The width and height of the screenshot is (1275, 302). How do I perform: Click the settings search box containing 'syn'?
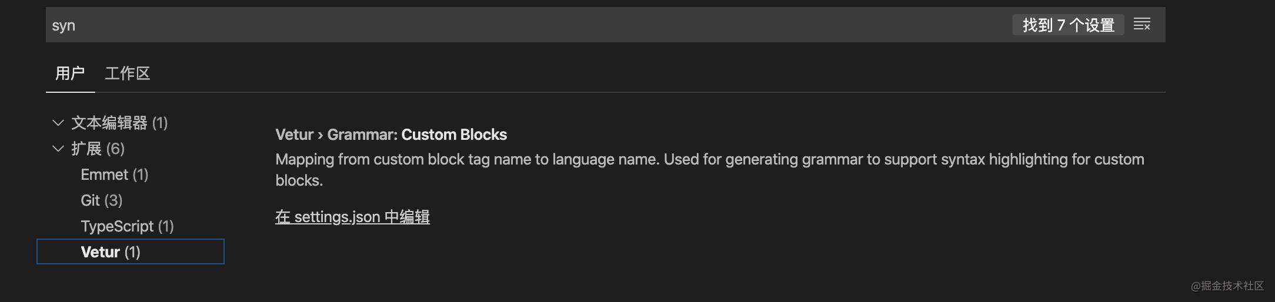tap(605, 25)
